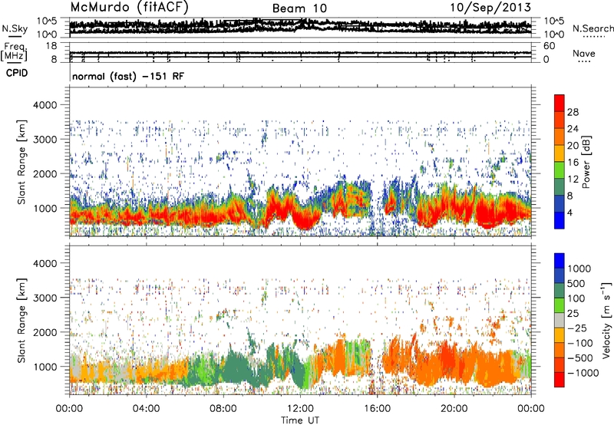Click the 2000 km tick in velocity panel
This screenshot has width=614, height=425.
pyautogui.click(x=45, y=332)
